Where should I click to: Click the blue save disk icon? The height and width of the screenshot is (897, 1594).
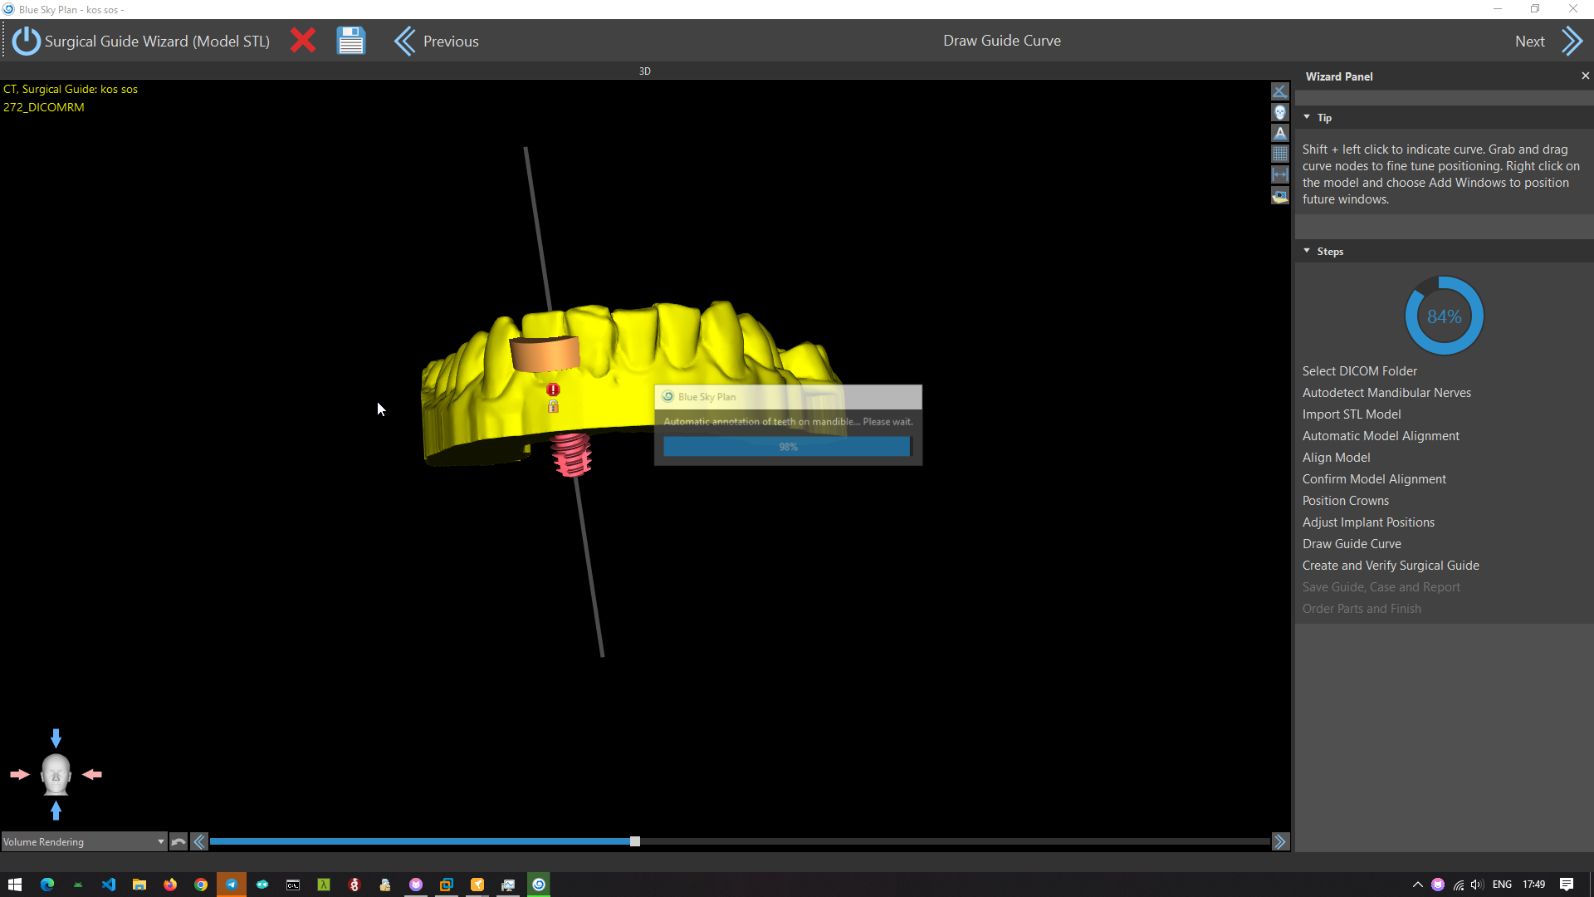pyautogui.click(x=350, y=41)
